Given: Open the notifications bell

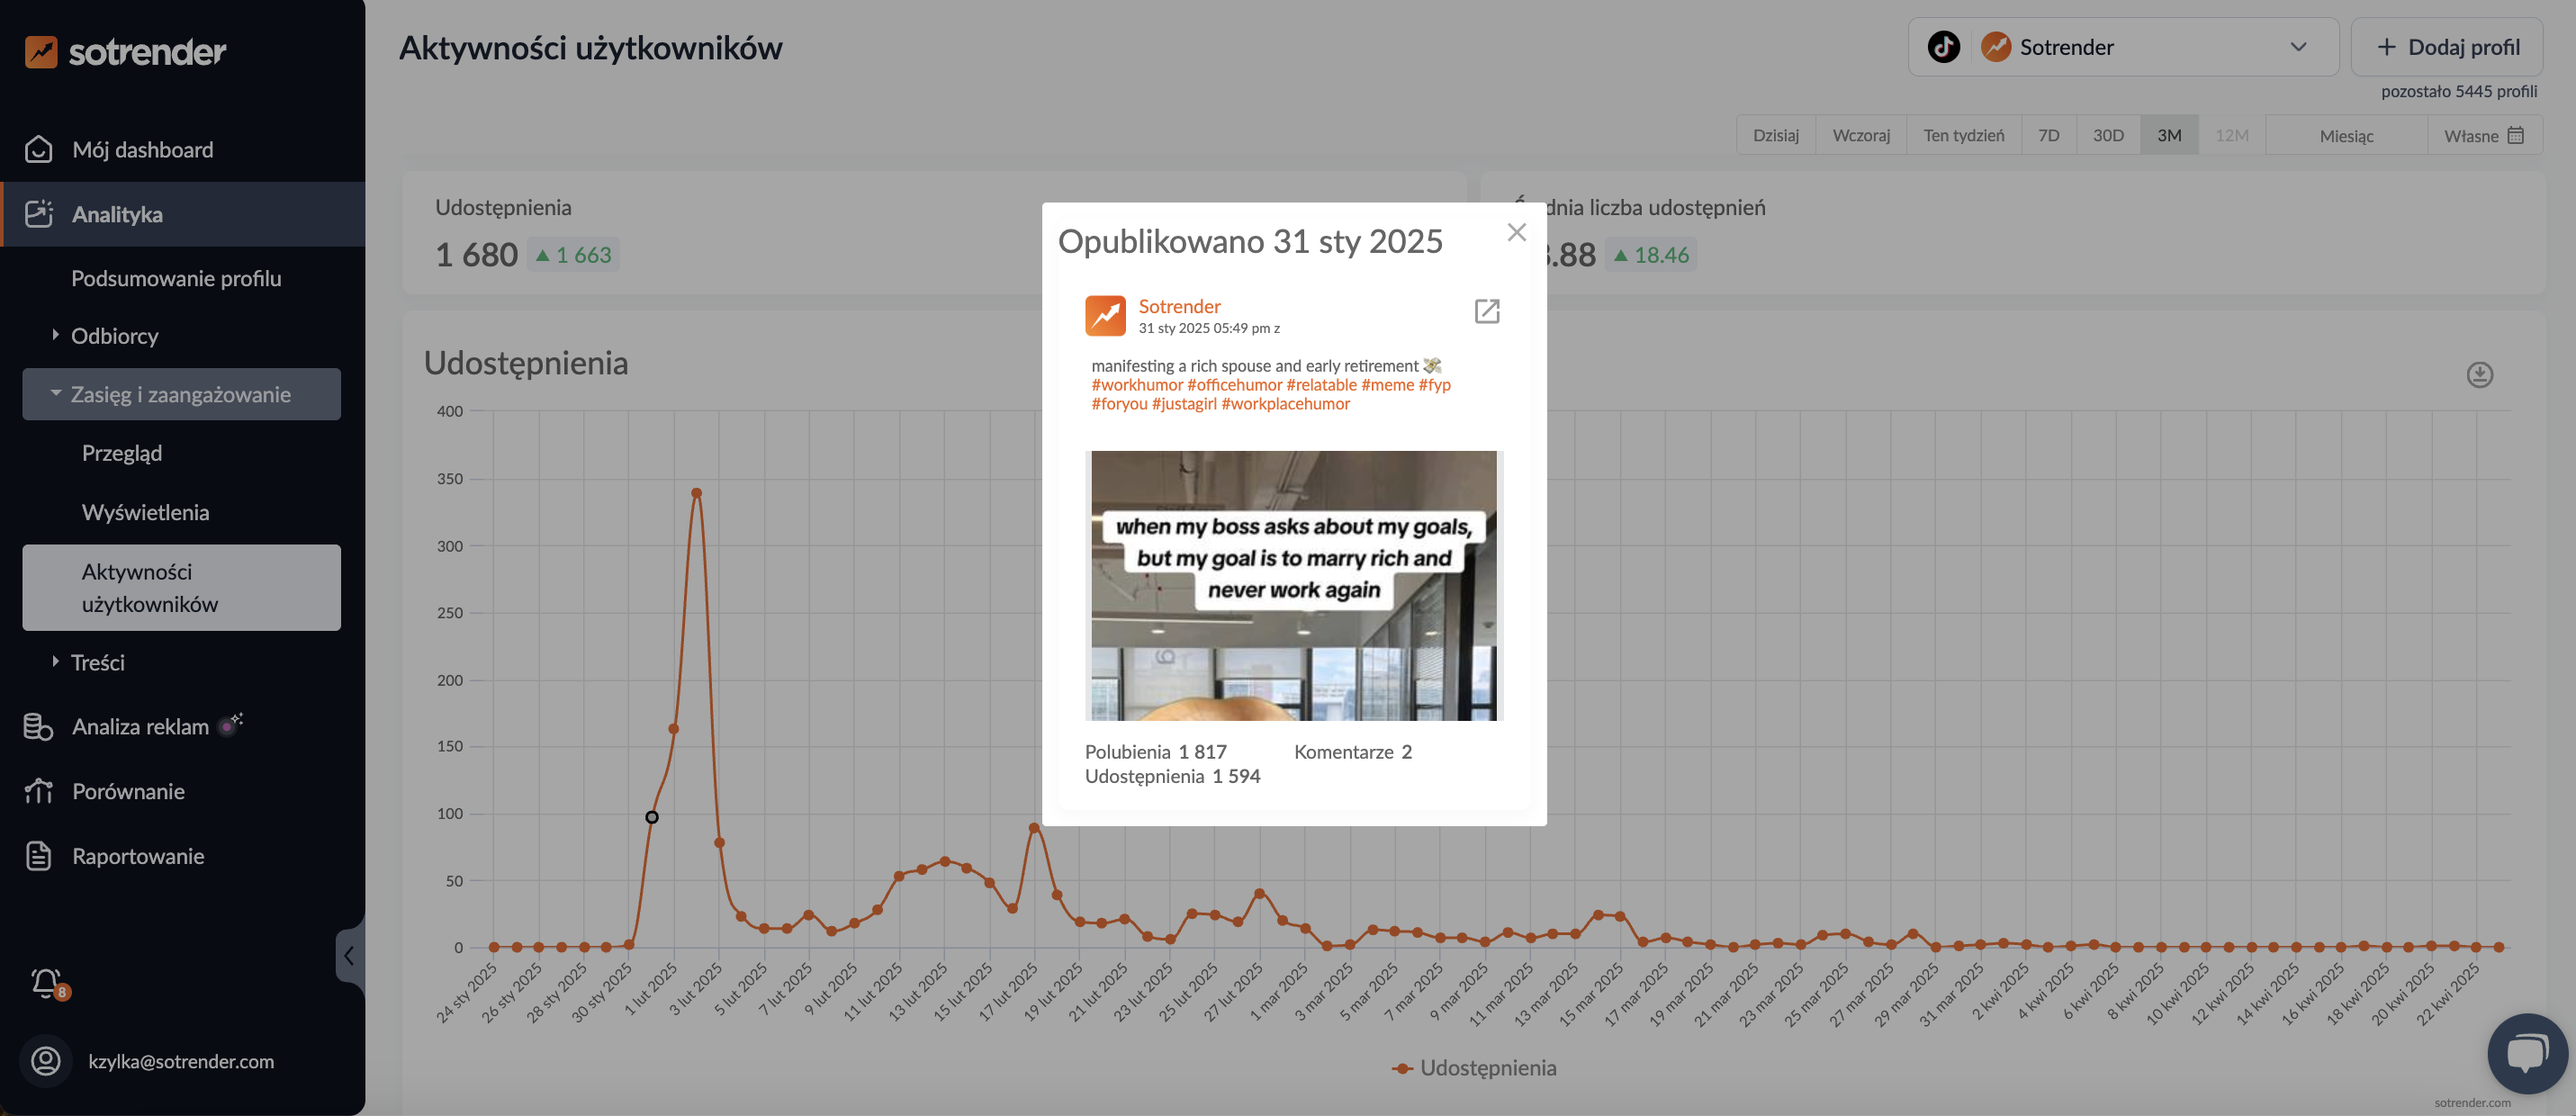Looking at the screenshot, I should (x=46, y=983).
